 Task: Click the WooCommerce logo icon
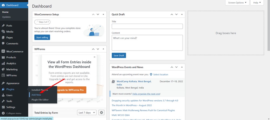click(3, 51)
